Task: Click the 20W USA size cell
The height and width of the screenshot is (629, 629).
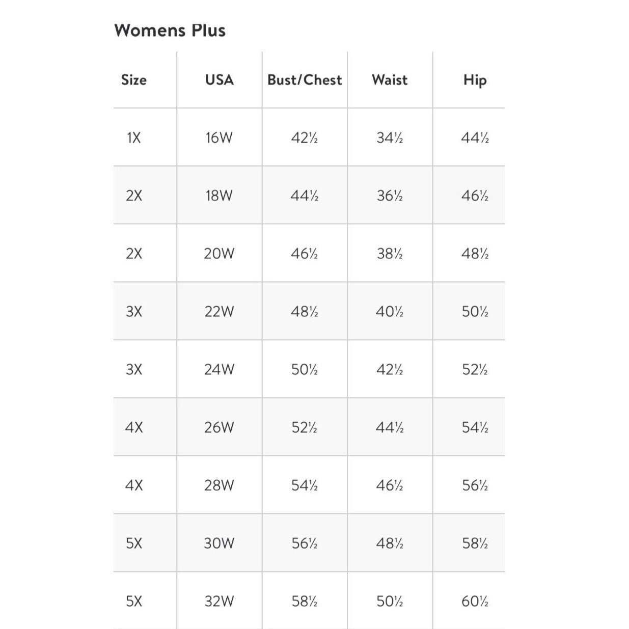Action: pos(219,254)
